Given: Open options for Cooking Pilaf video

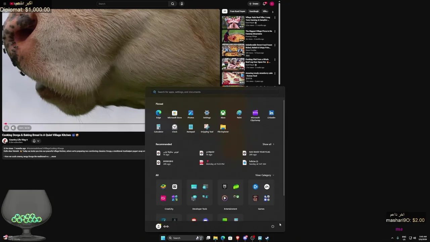Looking at the screenshot, I should (x=275, y=59).
